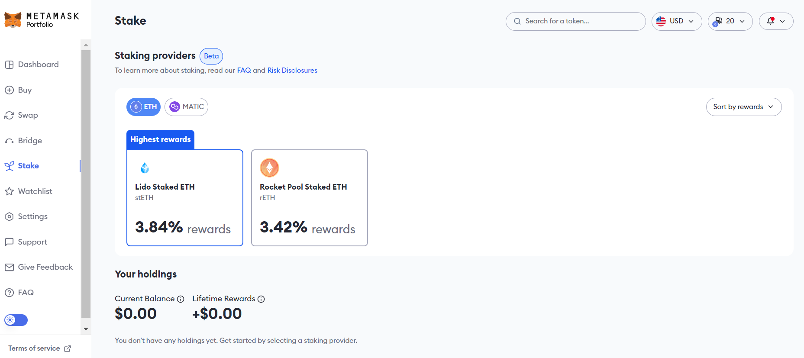Click the Highest rewards tab label

click(160, 139)
